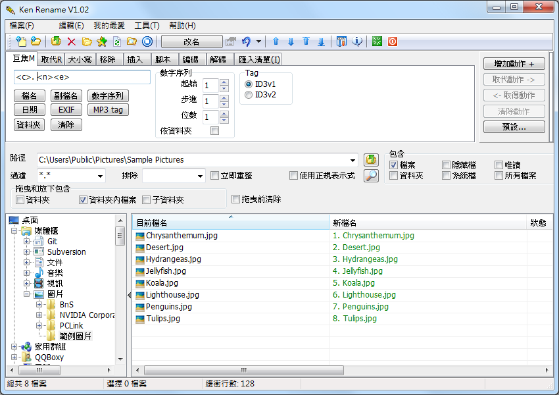Open the 工具(T) menu
The width and height of the screenshot is (559, 395).
coord(145,26)
